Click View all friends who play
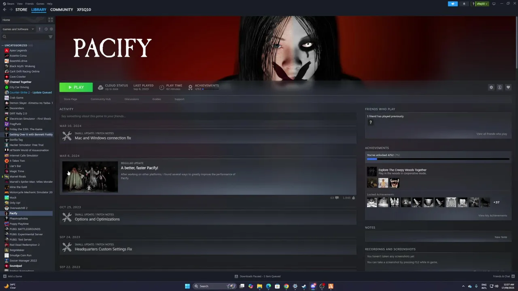Screen dimensions: 518x291 pyautogui.click(x=491, y=134)
